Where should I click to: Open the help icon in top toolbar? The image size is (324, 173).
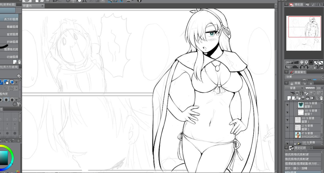[139, 1]
